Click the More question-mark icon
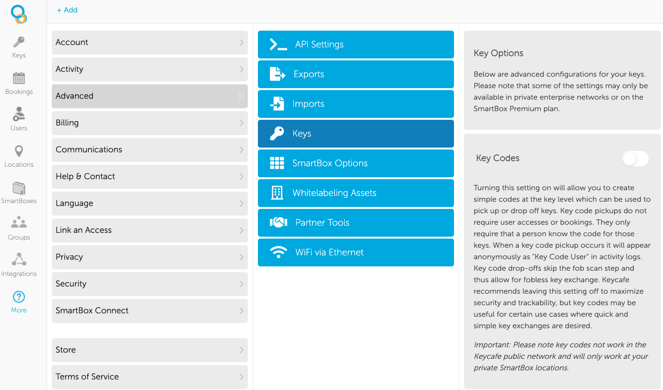 (x=19, y=297)
